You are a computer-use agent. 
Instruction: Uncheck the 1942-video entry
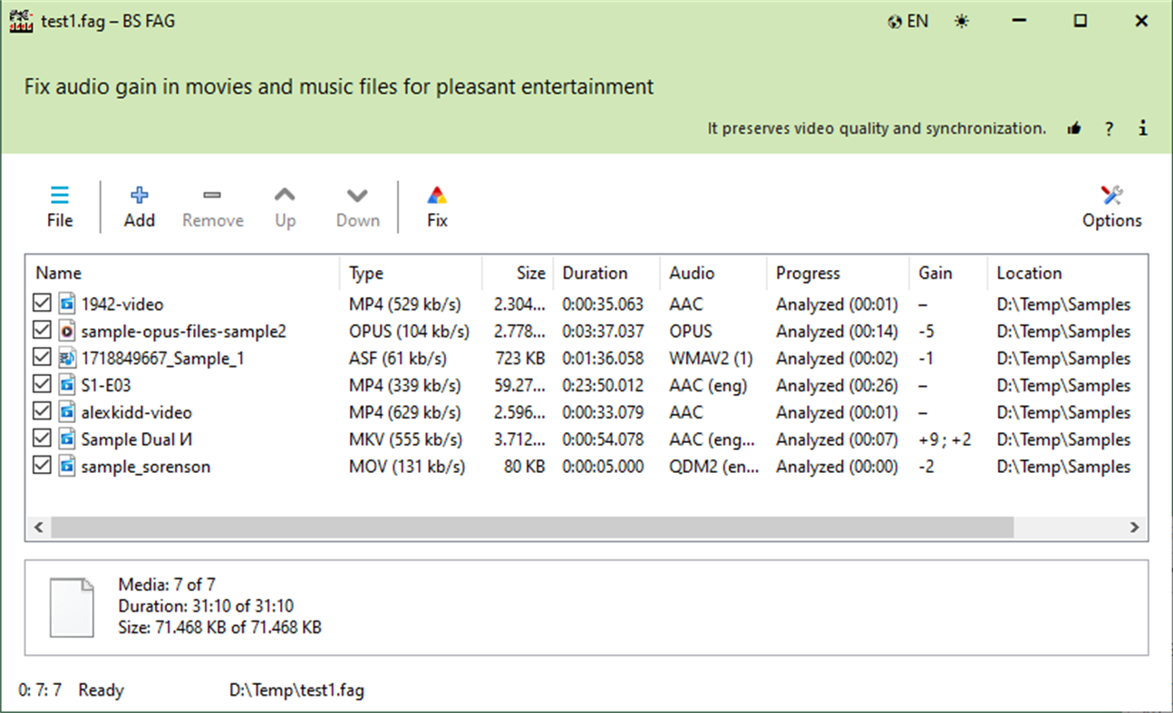pos(42,303)
